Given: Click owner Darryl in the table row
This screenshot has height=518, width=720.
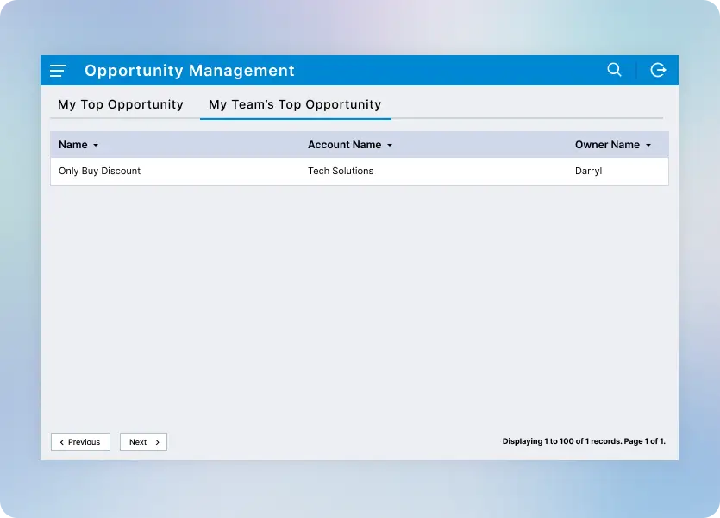Looking at the screenshot, I should coord(588,171).
